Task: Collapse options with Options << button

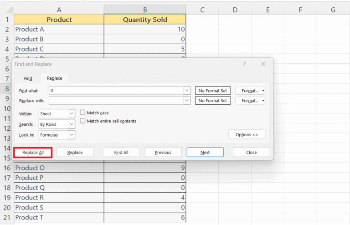Action: 247,135
